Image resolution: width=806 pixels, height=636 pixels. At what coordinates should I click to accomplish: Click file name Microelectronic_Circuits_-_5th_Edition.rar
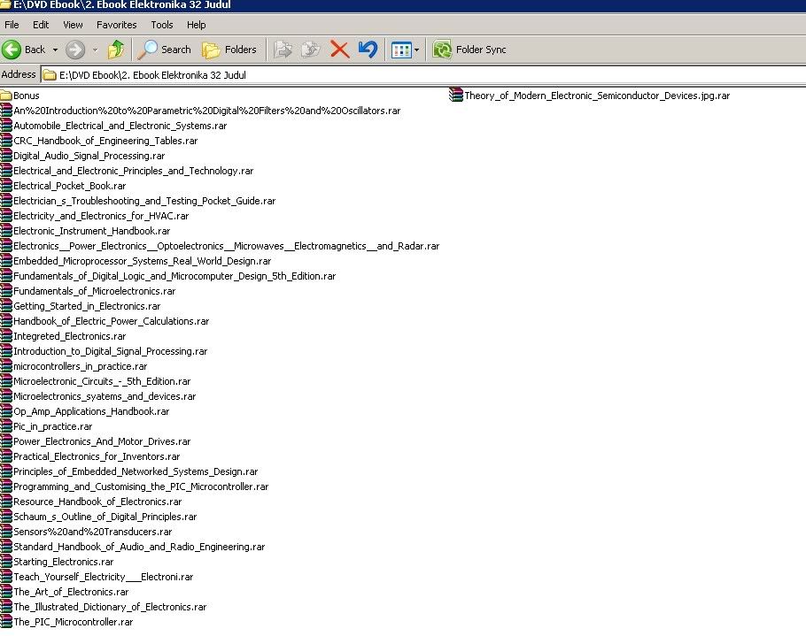pos(102,381)
